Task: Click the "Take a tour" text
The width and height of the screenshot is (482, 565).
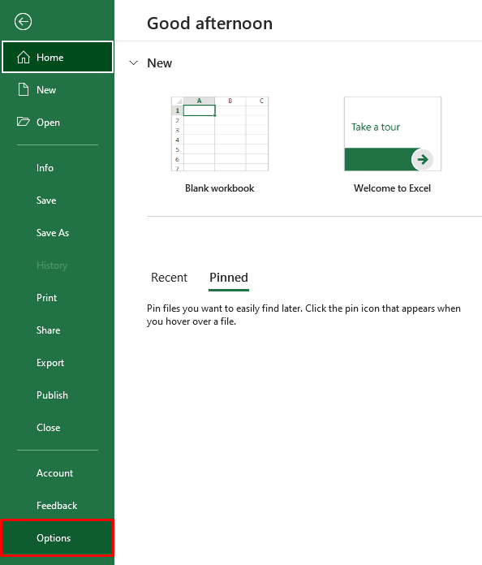Action: pos(376,127)
